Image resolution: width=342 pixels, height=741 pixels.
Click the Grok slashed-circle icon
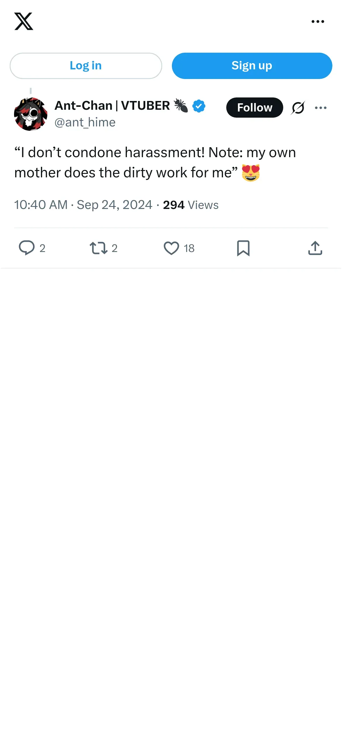(298, 108)
